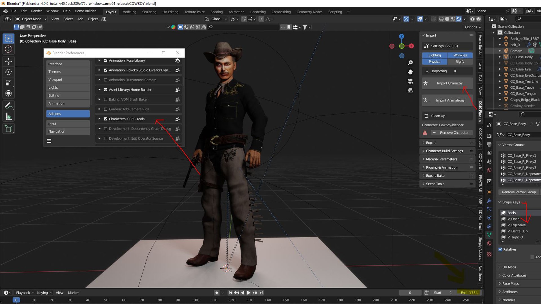Select Themes in preferences sidebar
Screen dimensions: 541x304
(x=68, y=72)
